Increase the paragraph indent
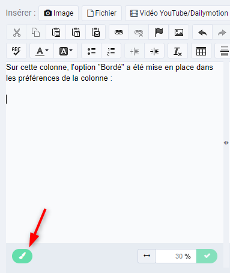 tap(154, 51)
